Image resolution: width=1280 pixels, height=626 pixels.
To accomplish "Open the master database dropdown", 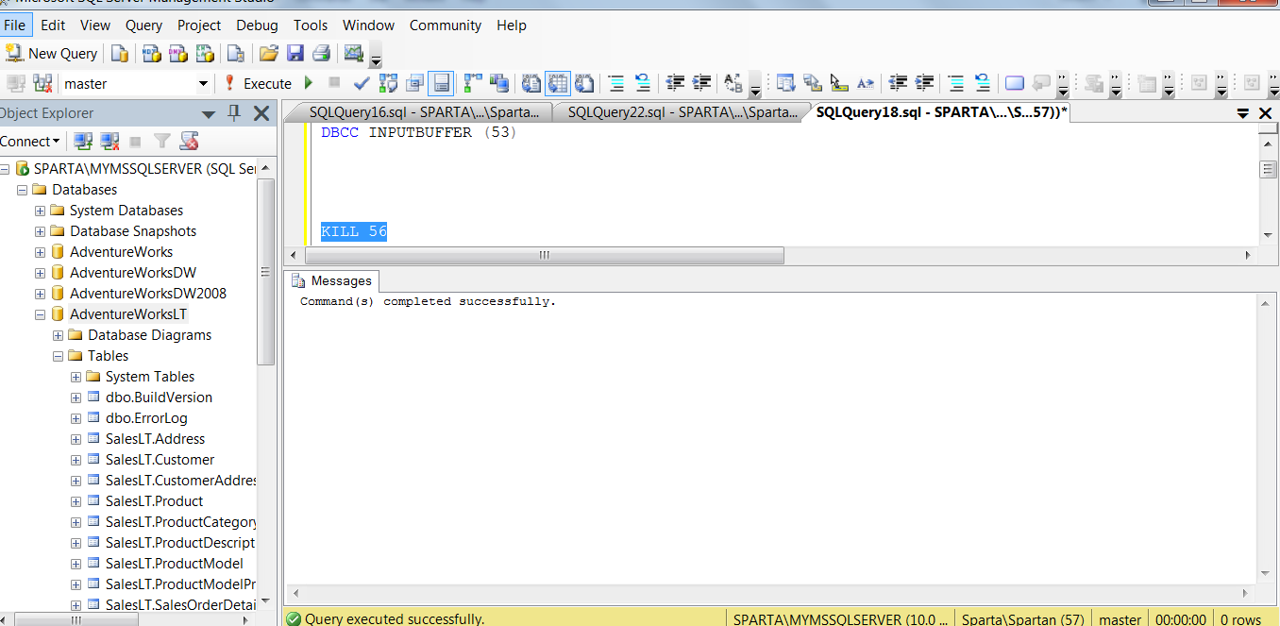I will click(203, 84).
